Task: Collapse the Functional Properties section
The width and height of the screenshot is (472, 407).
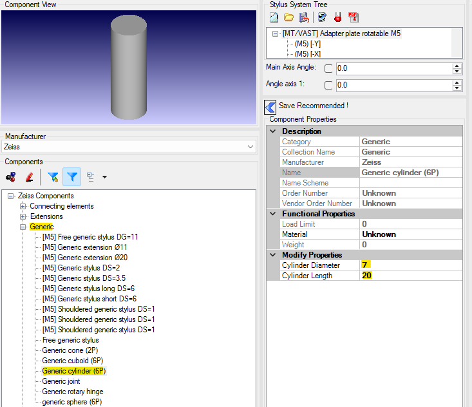Action: [272, 214]
